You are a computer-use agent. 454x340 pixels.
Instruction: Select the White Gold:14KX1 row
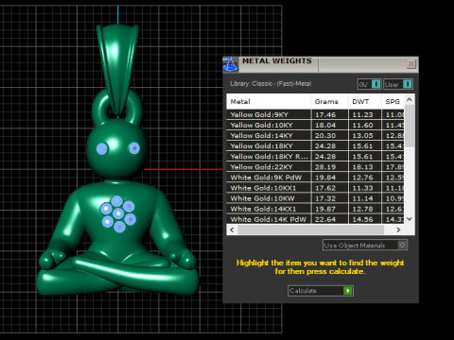(315, 209)
